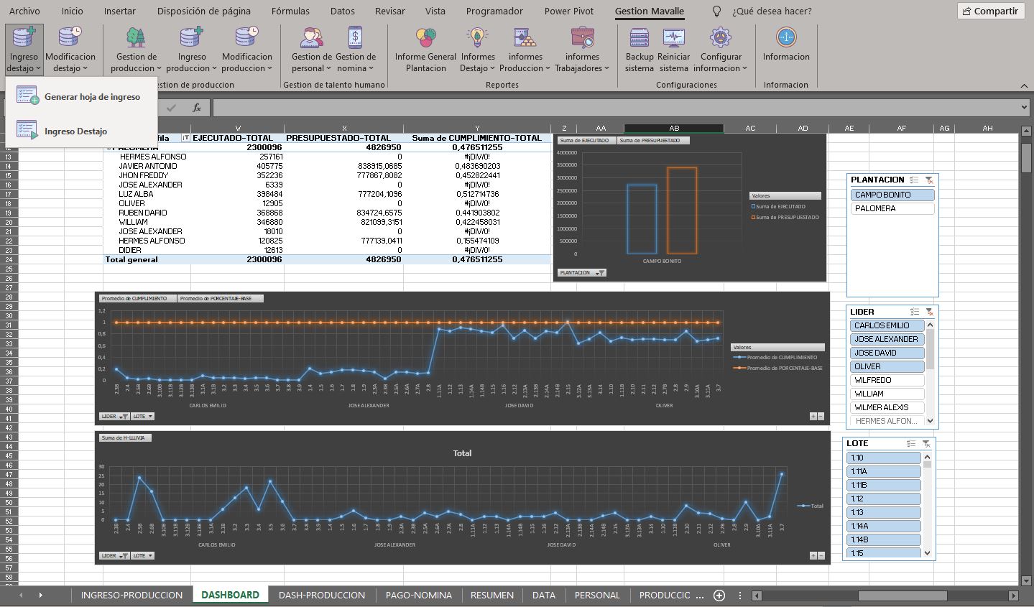Toggle multi-select on PLANTACION slicer

pyautogui.click(x=914, y=180)
